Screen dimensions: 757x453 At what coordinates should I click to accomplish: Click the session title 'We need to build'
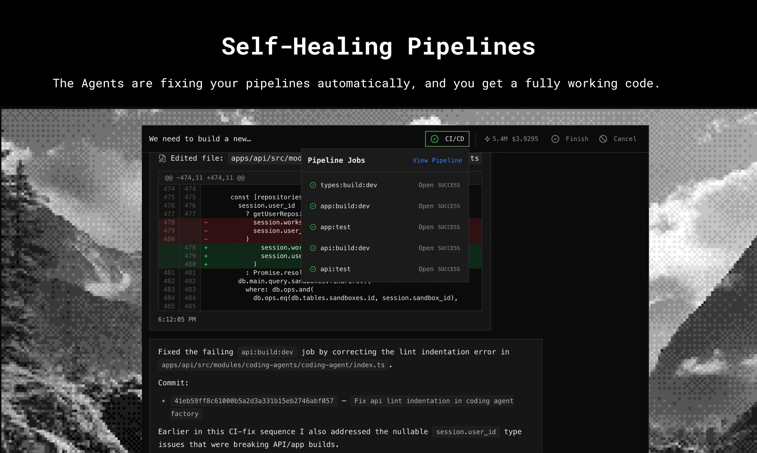click(200, 139)
